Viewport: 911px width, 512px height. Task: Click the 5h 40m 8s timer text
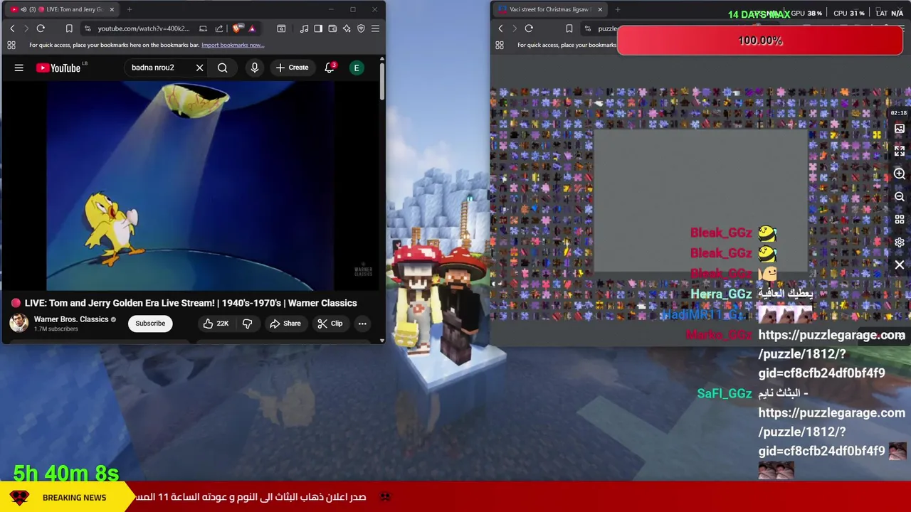point(66,473)
